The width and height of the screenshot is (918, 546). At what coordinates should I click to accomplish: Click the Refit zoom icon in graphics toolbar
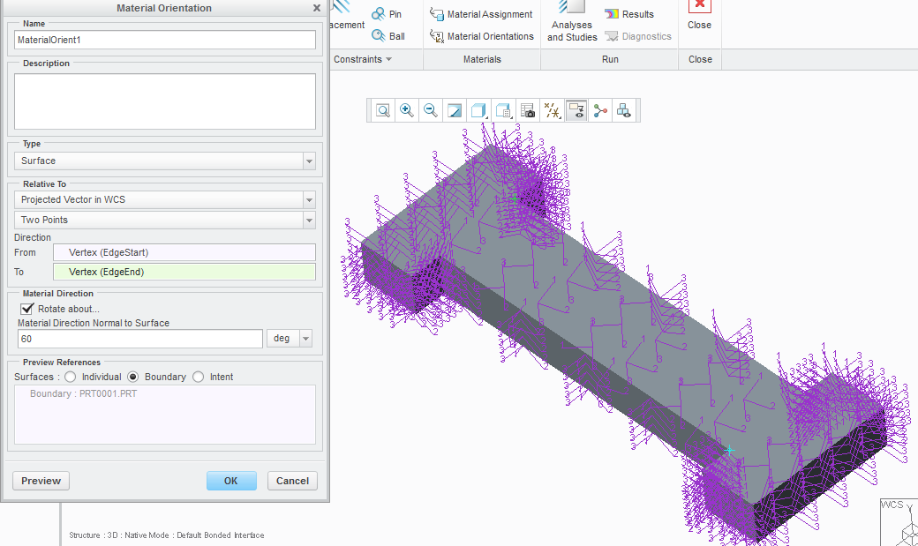(x=383, y=110)
